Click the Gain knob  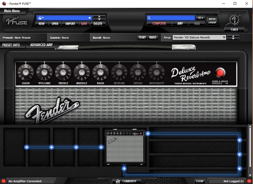click(26, 72)
